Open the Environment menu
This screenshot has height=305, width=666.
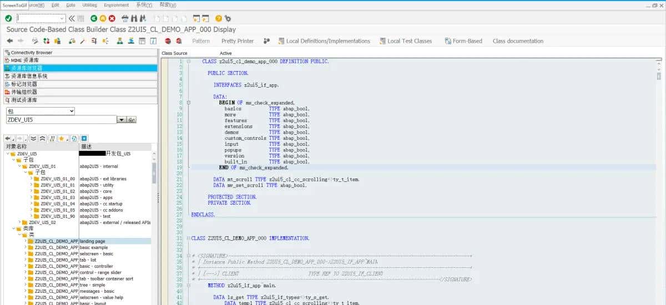click(116, 5)
